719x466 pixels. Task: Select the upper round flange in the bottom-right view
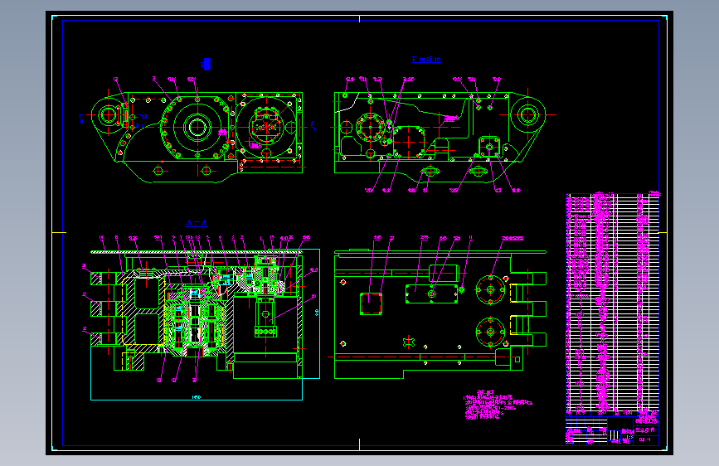pyautogui.click(x=491, y=290)
